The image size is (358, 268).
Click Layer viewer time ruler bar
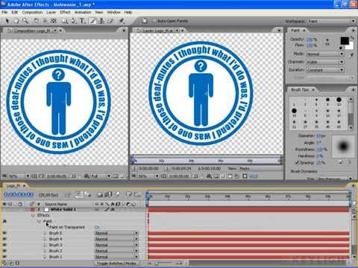207,161
